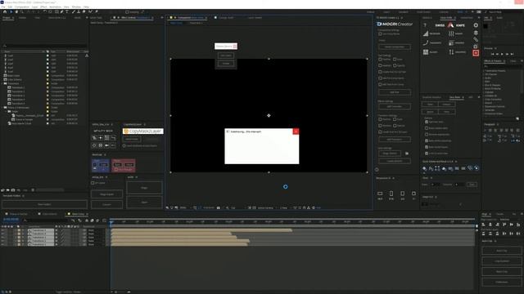524x294 pixels.
Task: Open the Window menu
Action: click(x=76, y=7)
